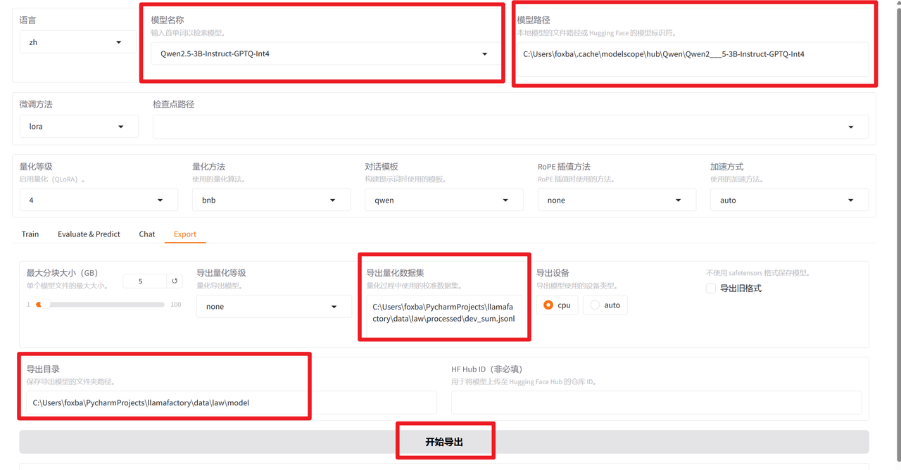Open the 语言 language dropdown

coord(77,42)
